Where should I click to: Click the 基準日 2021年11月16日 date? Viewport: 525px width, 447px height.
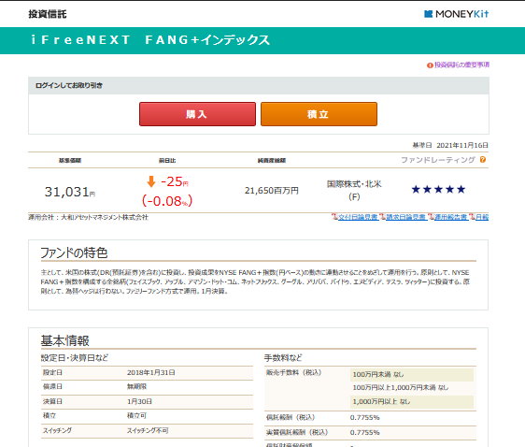click(x=450, y=145)
